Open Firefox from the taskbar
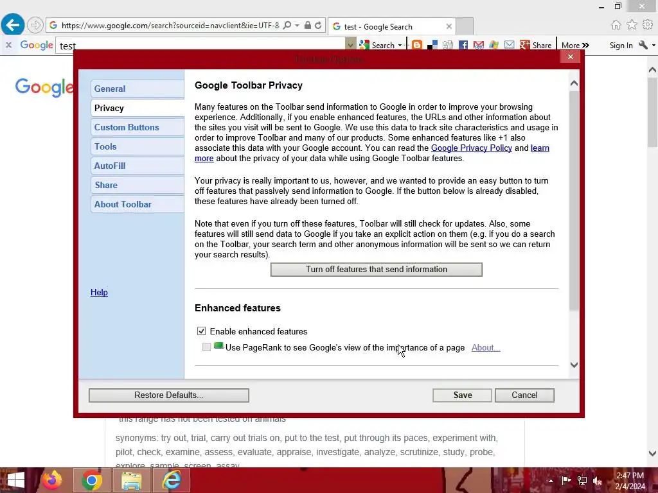The height and width of the screenshot is (493, 658). point(51,480)
